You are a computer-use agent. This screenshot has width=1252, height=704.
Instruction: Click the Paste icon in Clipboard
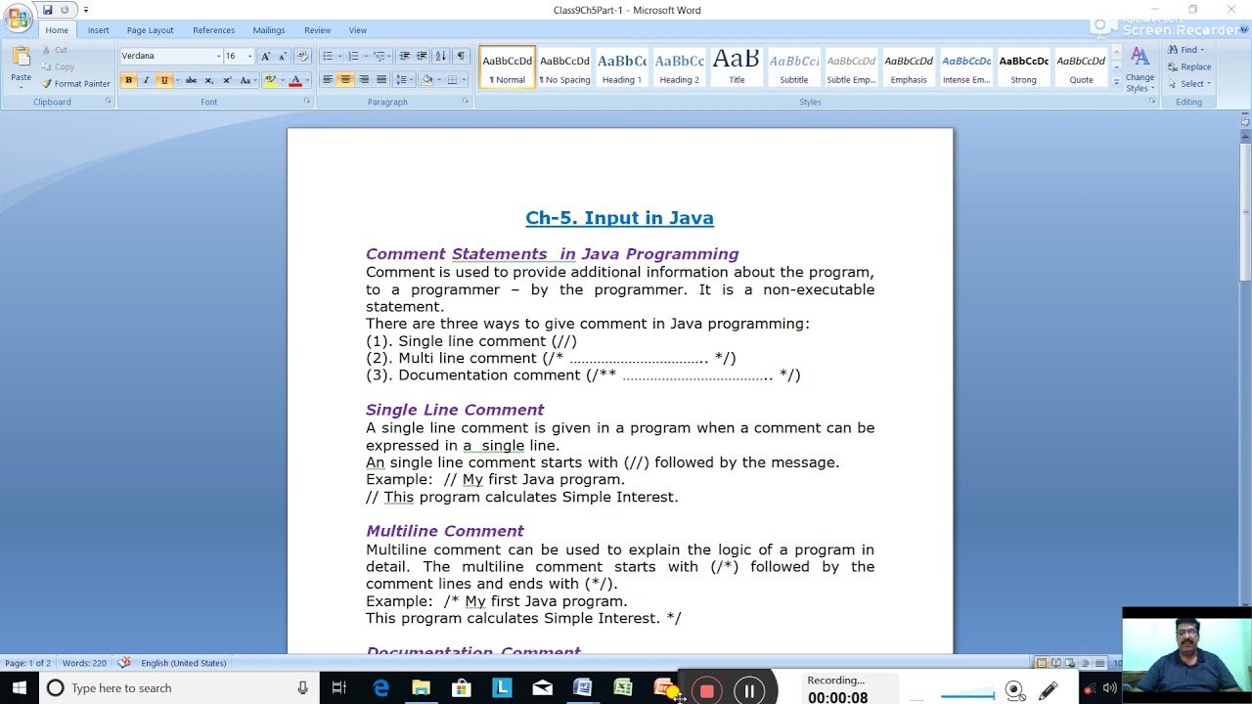[21, 57]
